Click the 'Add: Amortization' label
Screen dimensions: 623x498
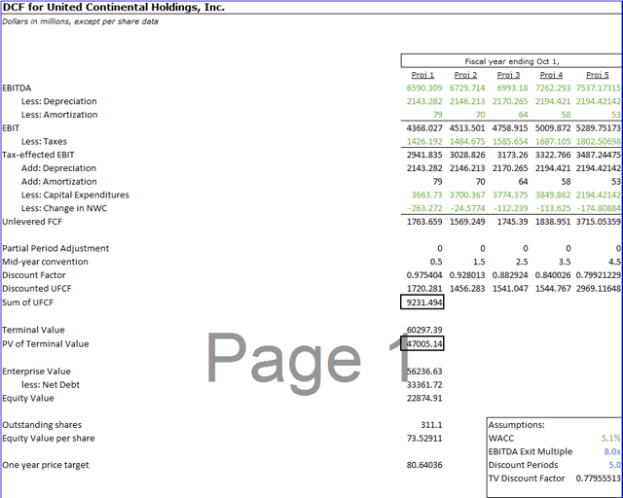59,182
